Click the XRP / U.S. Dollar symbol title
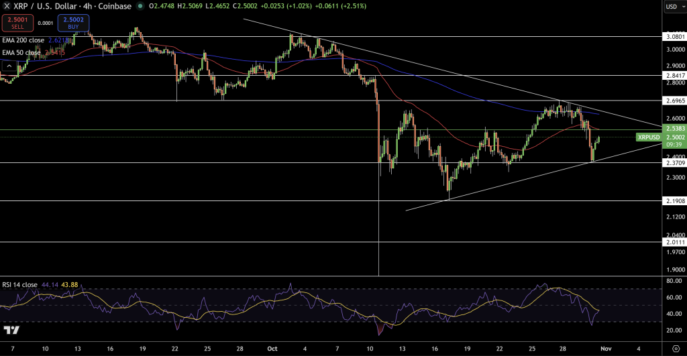Viewport: 687px width, 356px height. (72, 6)
